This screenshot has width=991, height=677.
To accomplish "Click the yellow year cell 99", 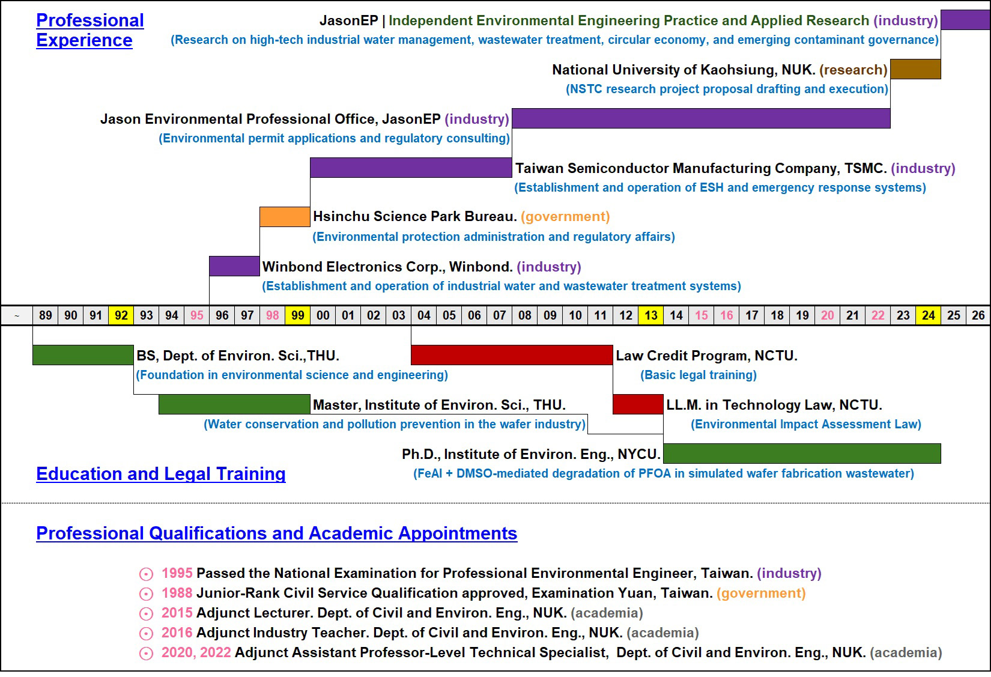I will coord(298,315).
